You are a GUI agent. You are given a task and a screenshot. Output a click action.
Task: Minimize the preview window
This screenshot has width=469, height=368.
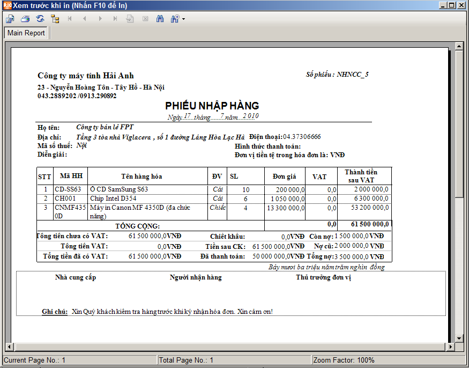[x=443, y=5]
